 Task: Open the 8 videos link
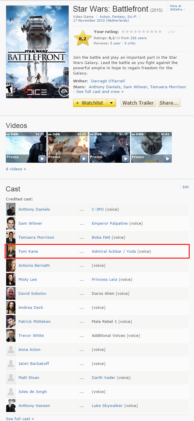[x=16, y=169]
